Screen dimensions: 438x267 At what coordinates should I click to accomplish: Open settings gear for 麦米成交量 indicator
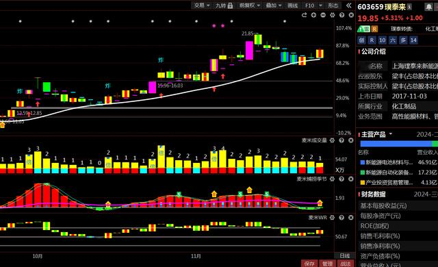[x=332, y=140]
